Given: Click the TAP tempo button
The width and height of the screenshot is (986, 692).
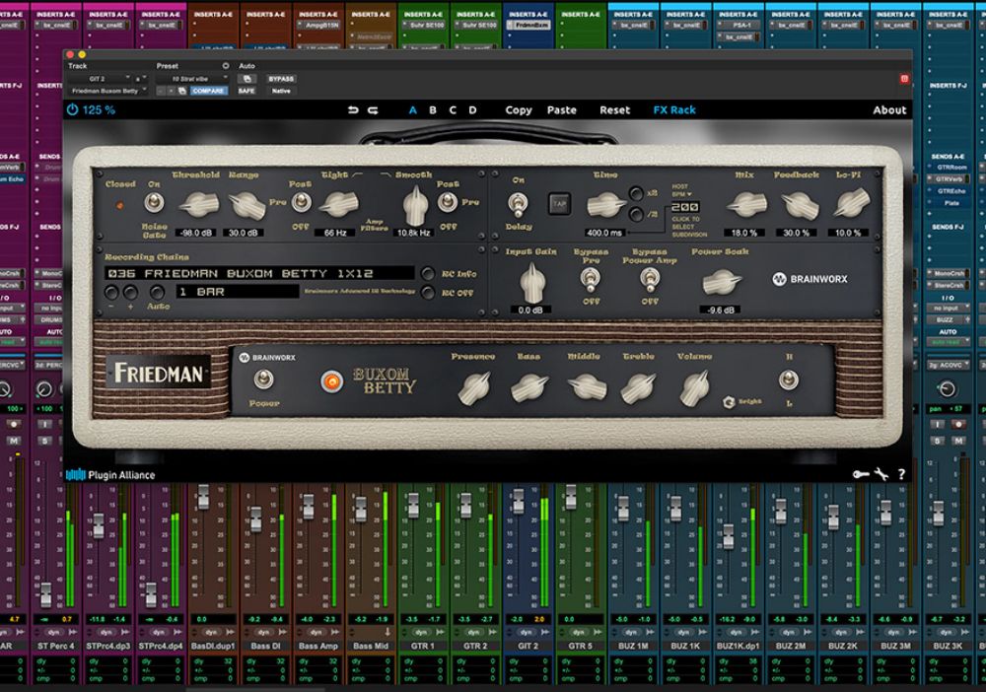Looking at the screenshot, I should click(559, 204).
